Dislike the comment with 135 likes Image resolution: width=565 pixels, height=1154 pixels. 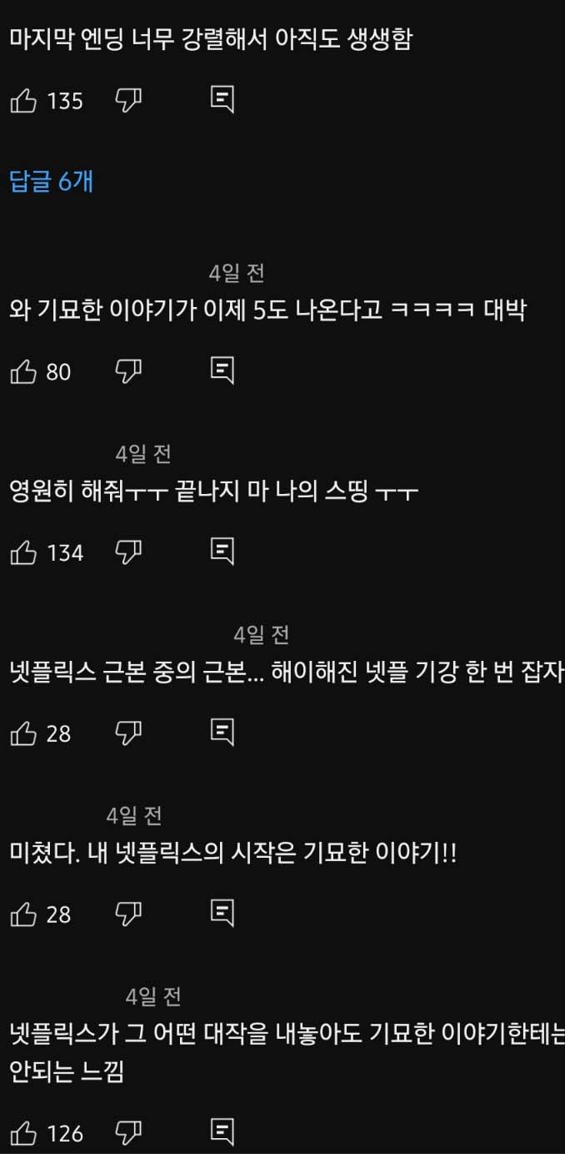coord(127,102)
